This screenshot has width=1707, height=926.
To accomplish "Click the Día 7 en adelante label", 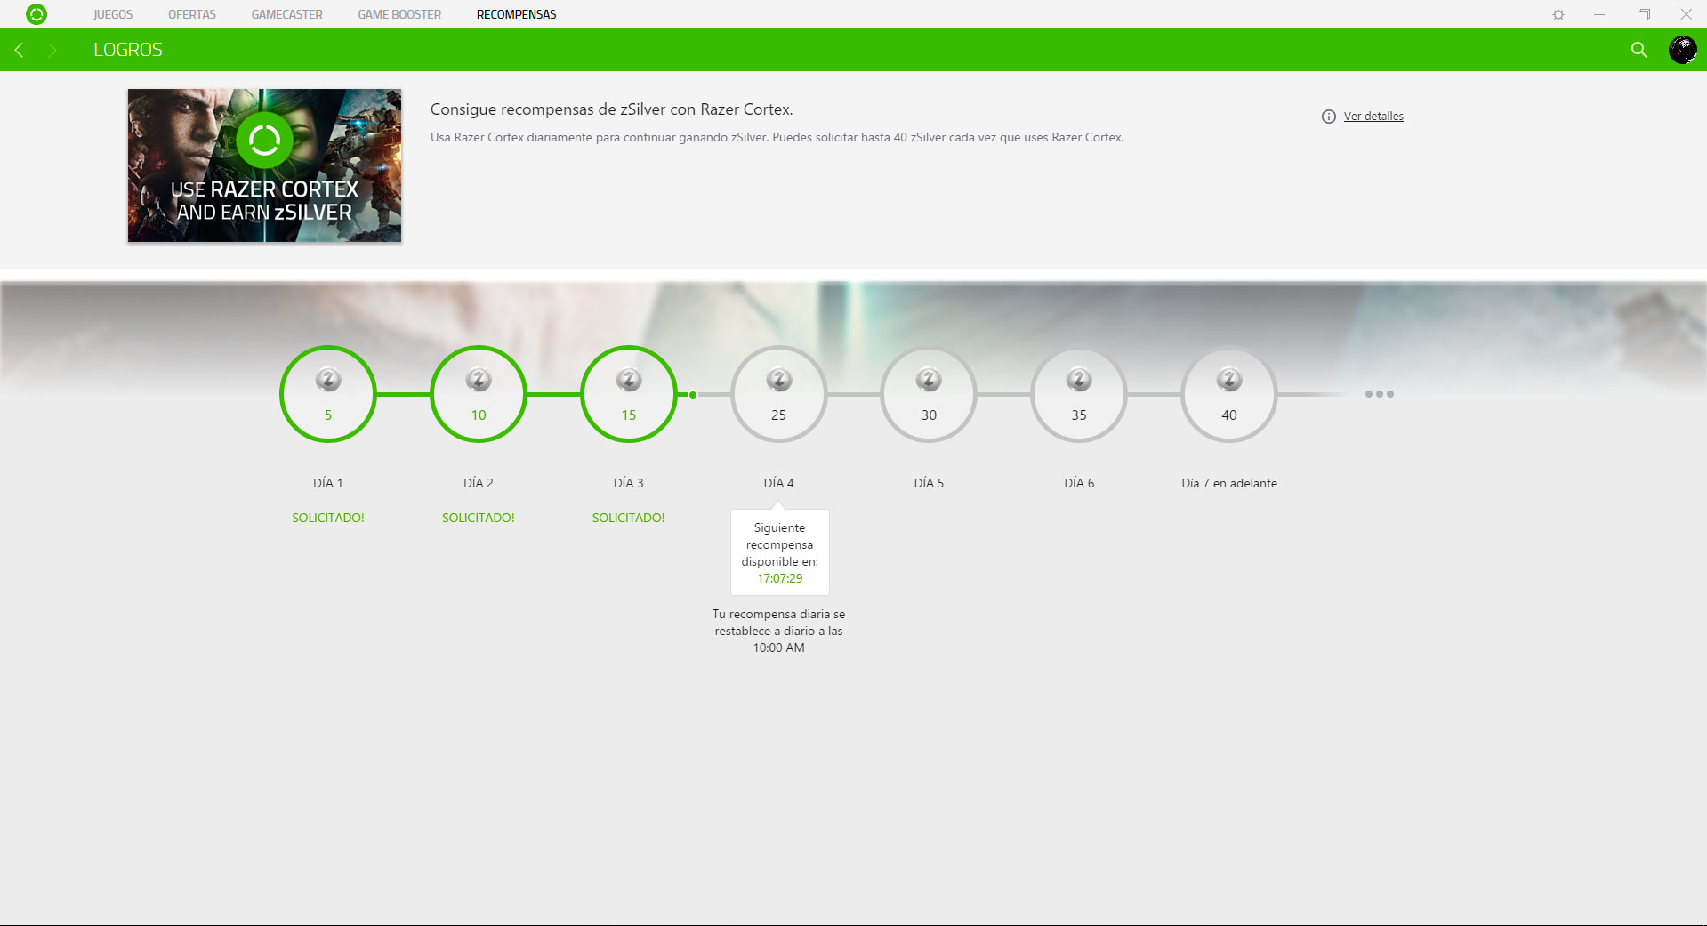I will pos(1229,483).
